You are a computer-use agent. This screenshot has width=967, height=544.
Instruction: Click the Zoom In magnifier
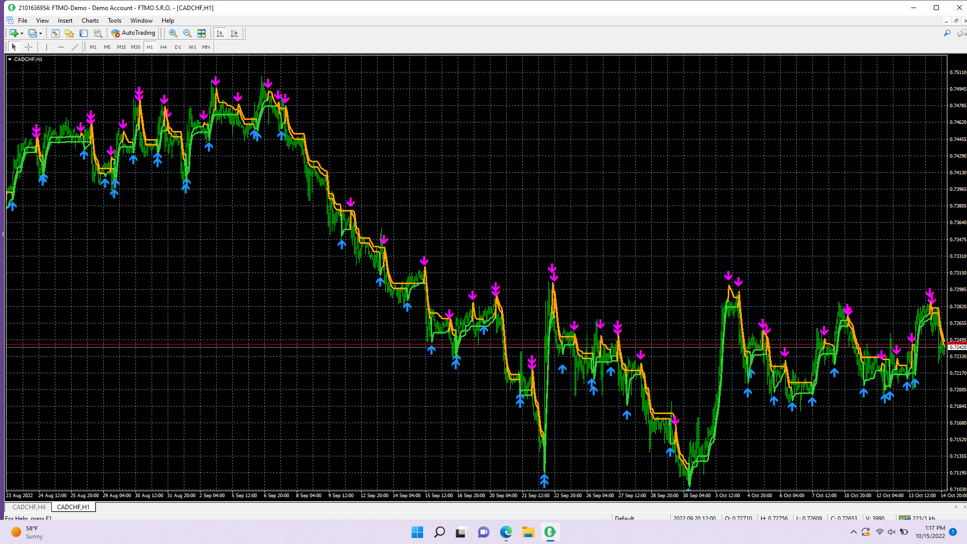coord(173,33)
